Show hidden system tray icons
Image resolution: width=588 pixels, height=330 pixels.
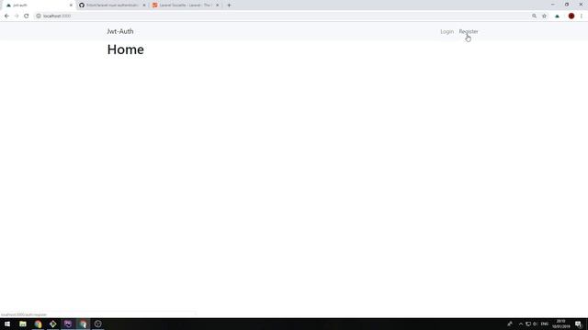521,324
